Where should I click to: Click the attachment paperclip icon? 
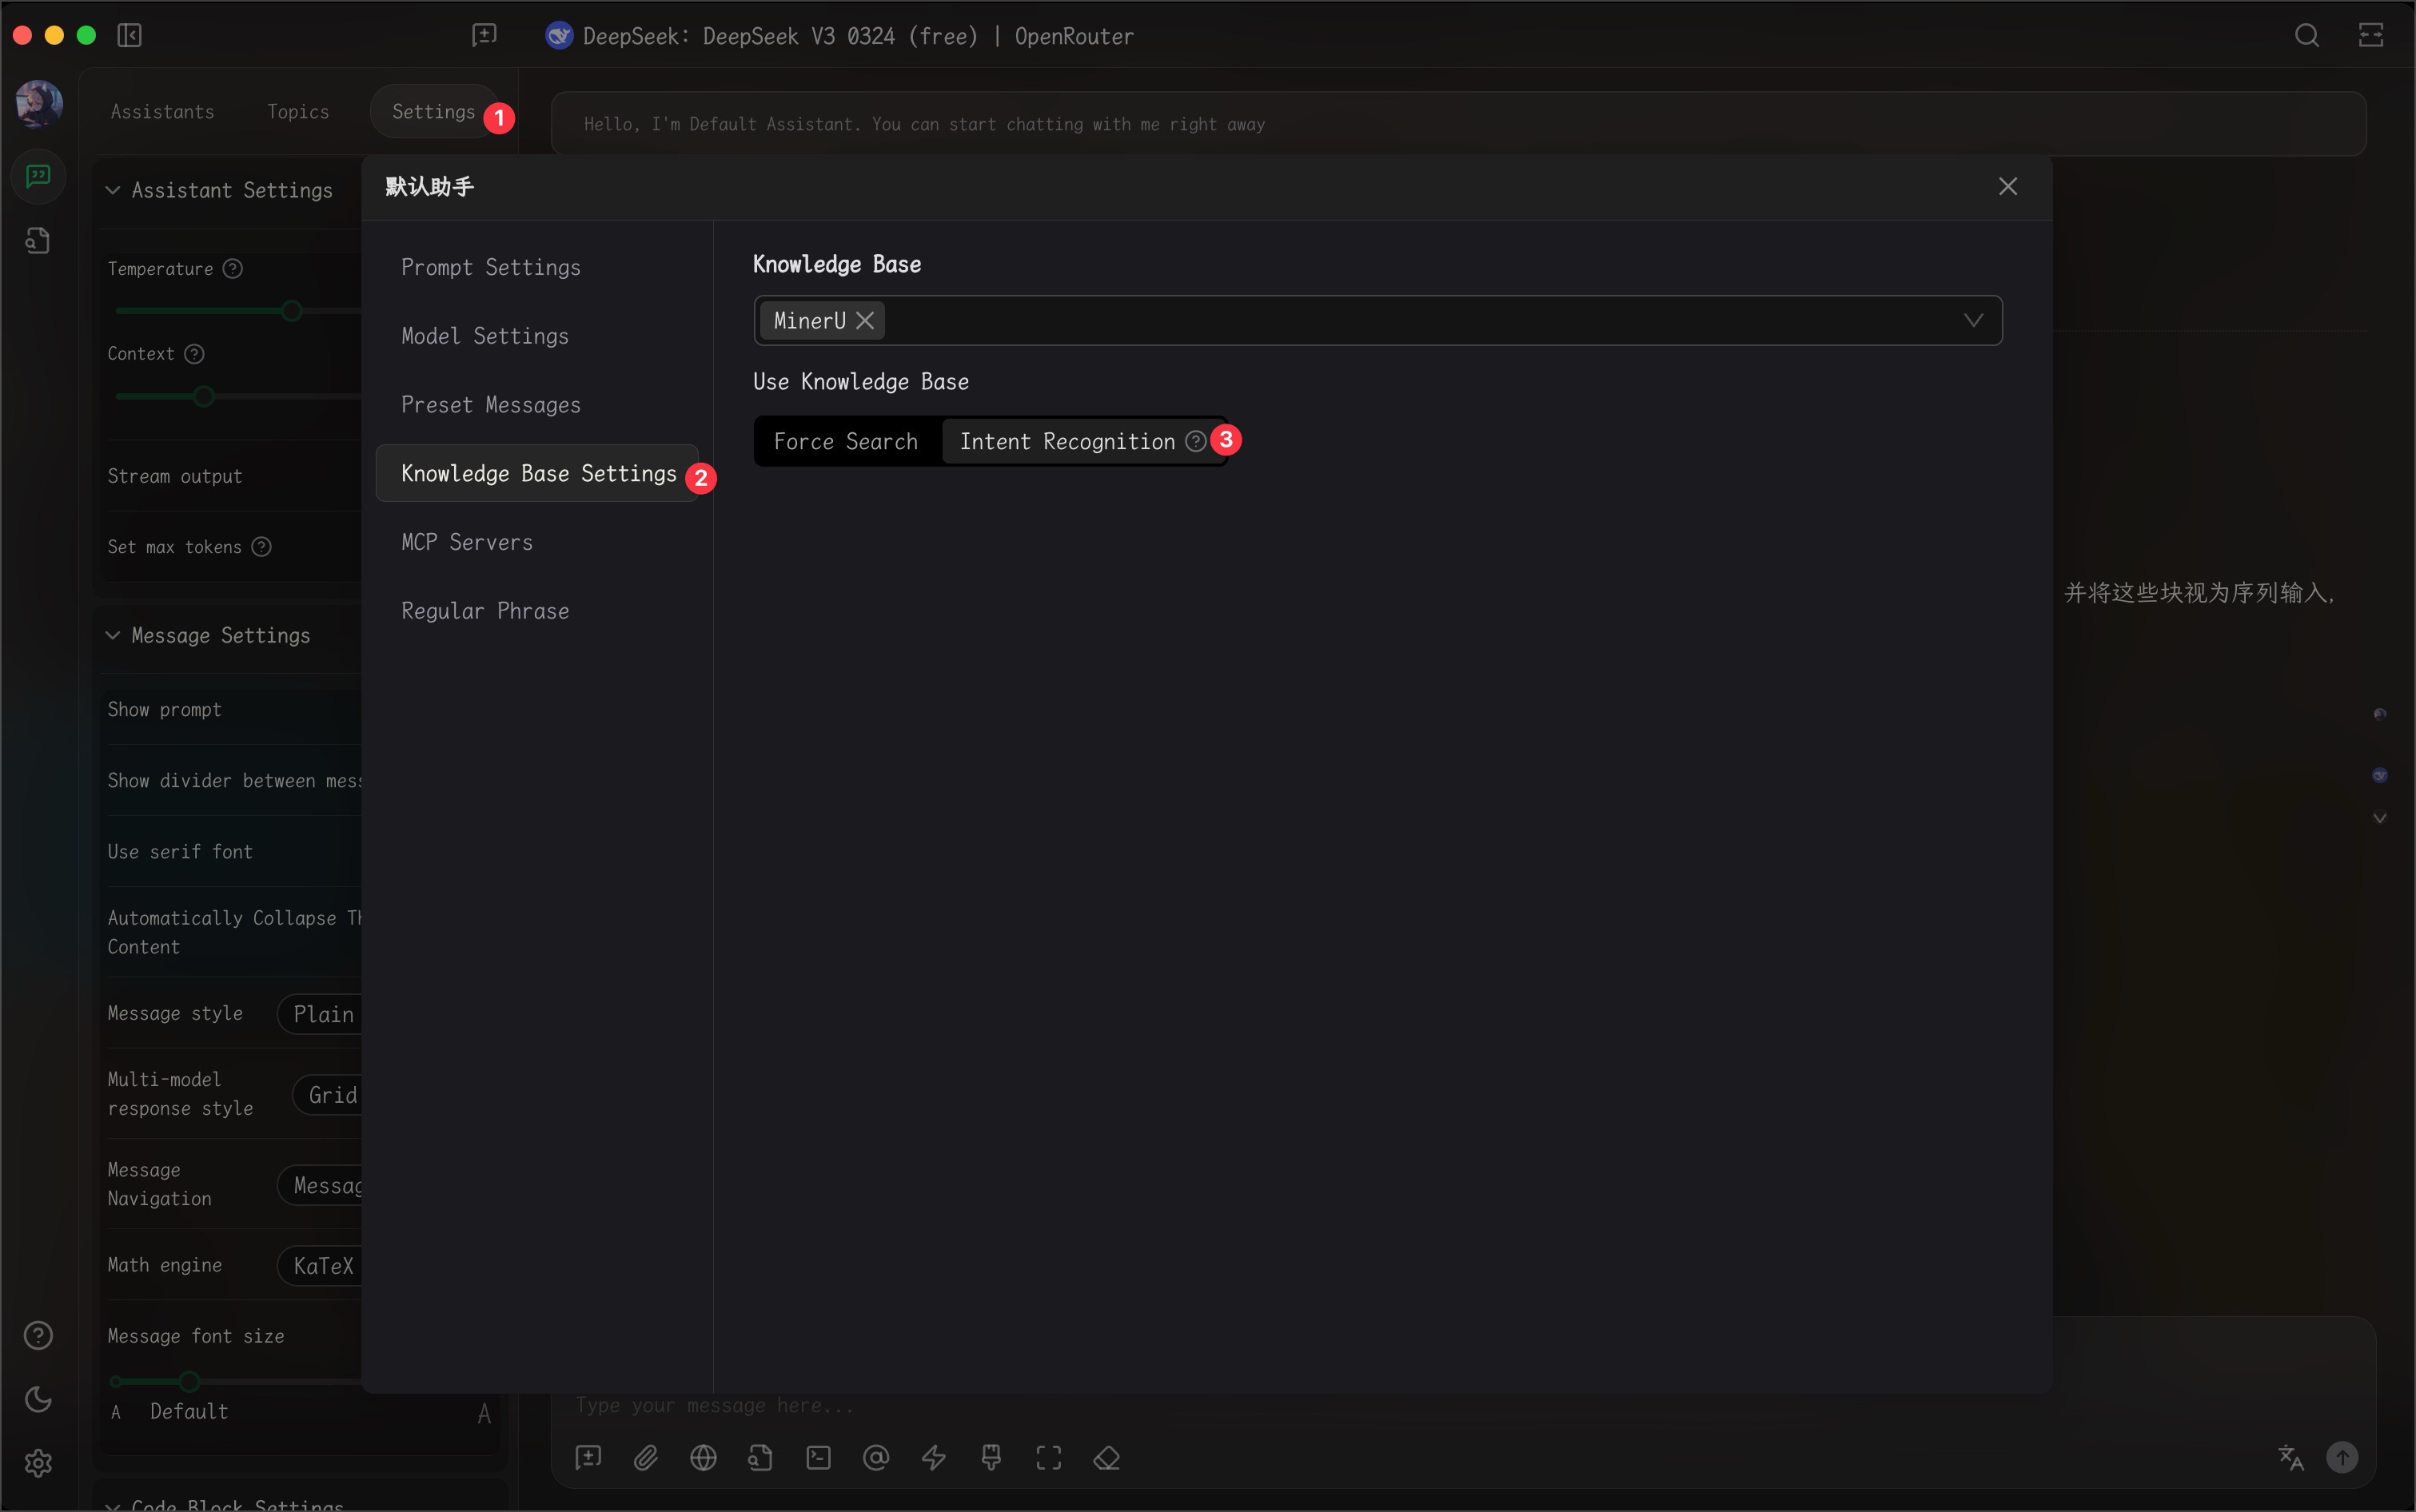(646, 1458)
